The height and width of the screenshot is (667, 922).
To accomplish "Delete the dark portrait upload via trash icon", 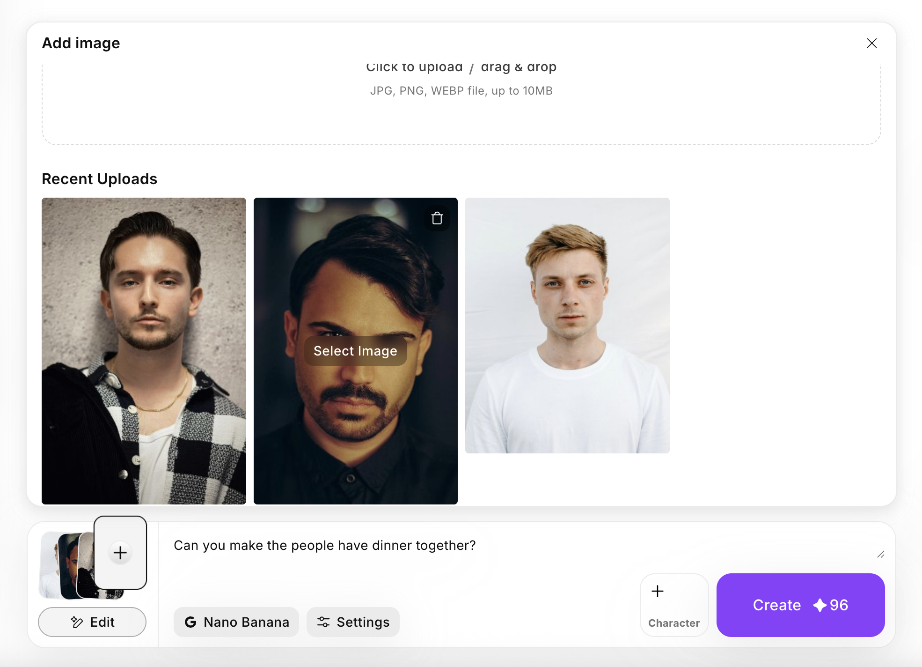I will tap(437, 218).
